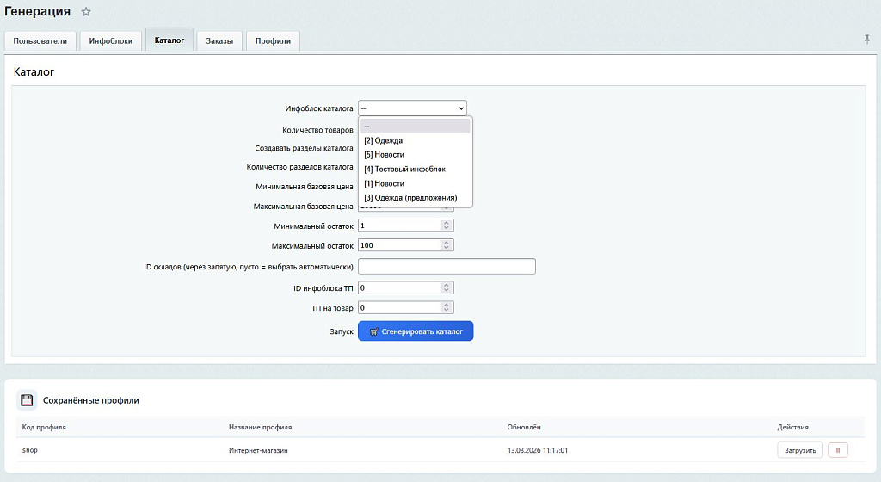Switch to the Пользователи tab
This screenshot has width=881, height=482.
[40, 40]
